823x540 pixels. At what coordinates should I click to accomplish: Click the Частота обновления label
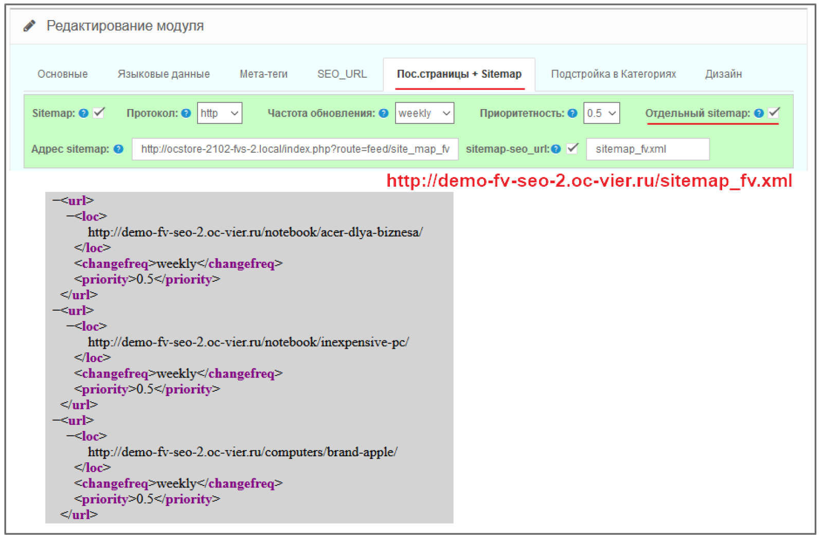point(321,113)
